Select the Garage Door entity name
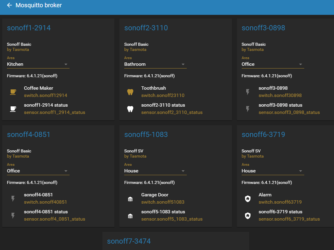This screenshot has width=334, height=250. [155, 195]
